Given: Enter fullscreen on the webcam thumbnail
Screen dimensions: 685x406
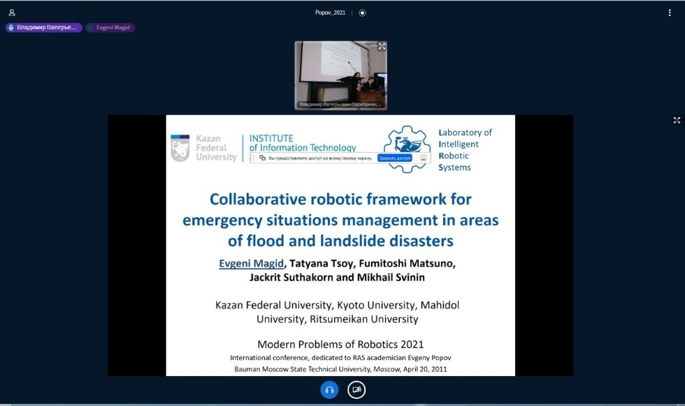Looking at the screenshot, I should tap(382, 47).
